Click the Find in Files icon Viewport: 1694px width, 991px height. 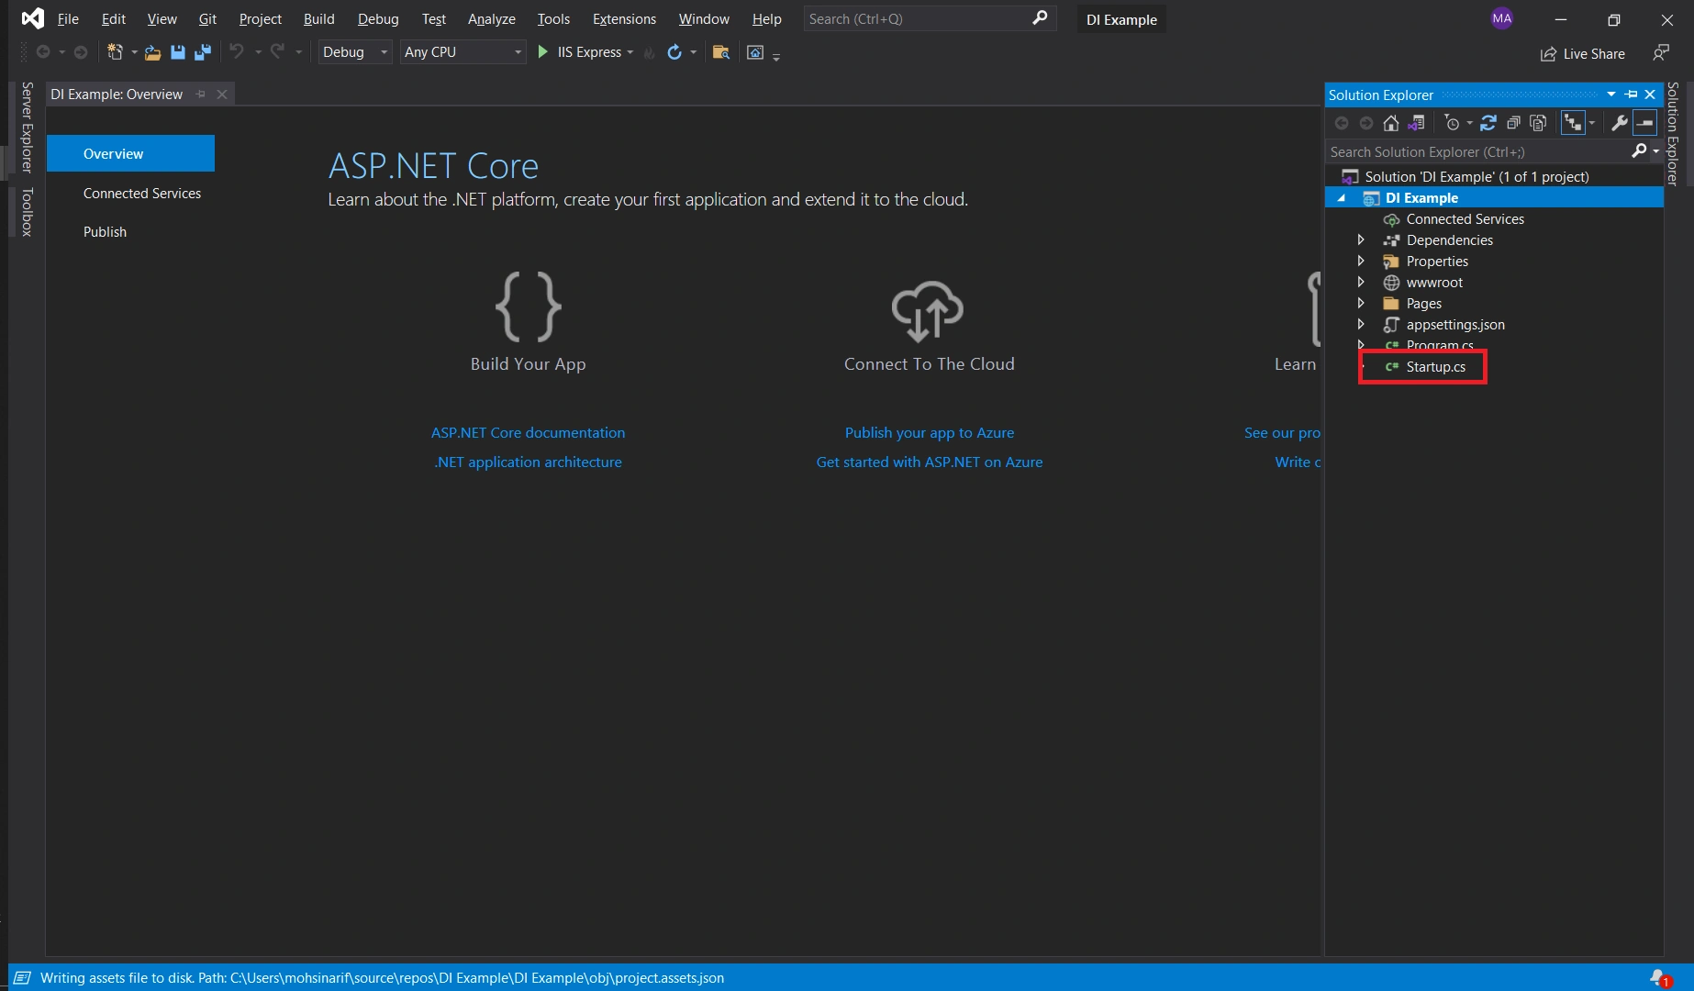(721, 52)
